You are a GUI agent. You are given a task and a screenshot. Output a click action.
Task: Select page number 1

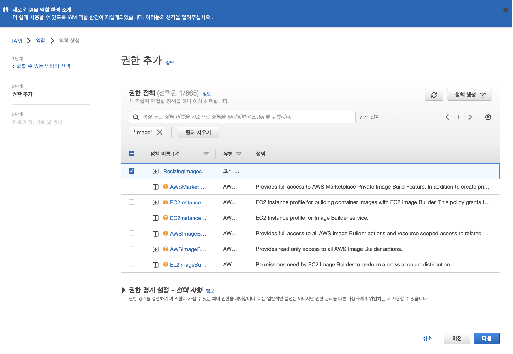[x=458, y=117]
